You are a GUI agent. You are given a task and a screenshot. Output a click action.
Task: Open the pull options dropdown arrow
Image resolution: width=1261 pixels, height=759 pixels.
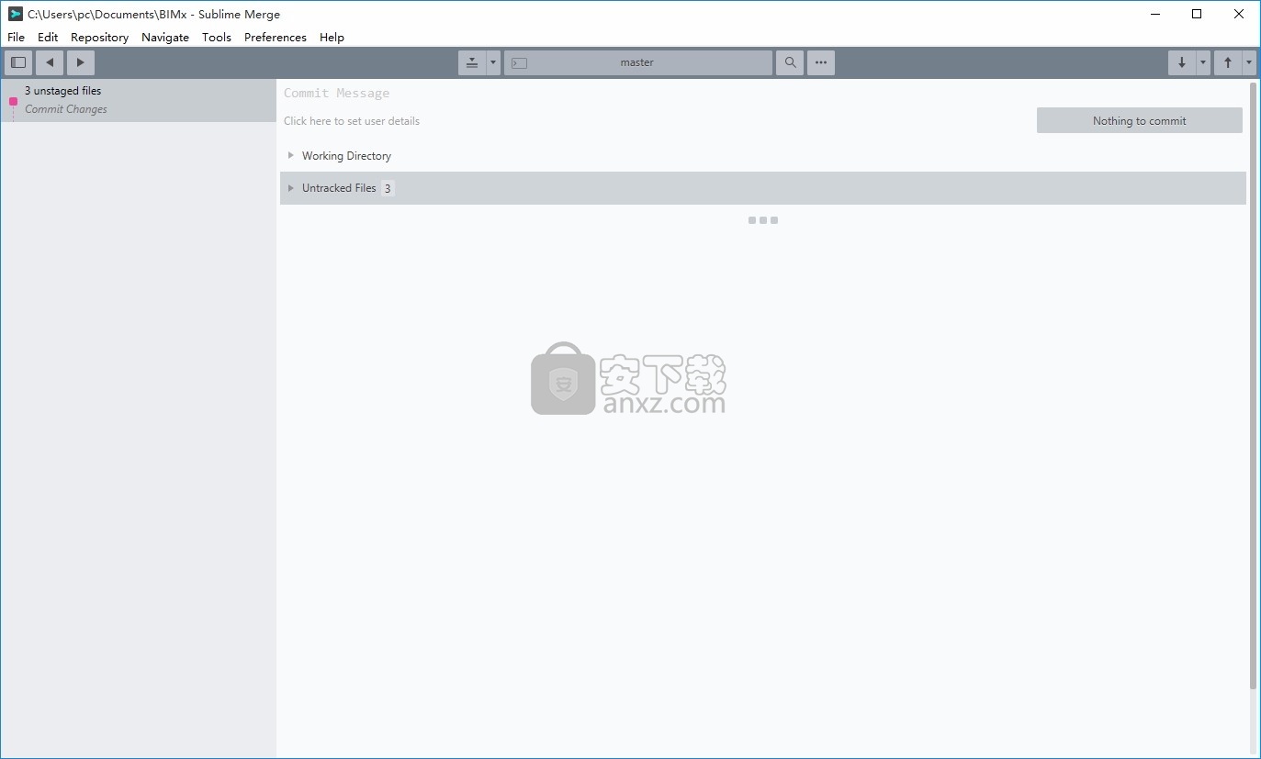point(1203,62)
